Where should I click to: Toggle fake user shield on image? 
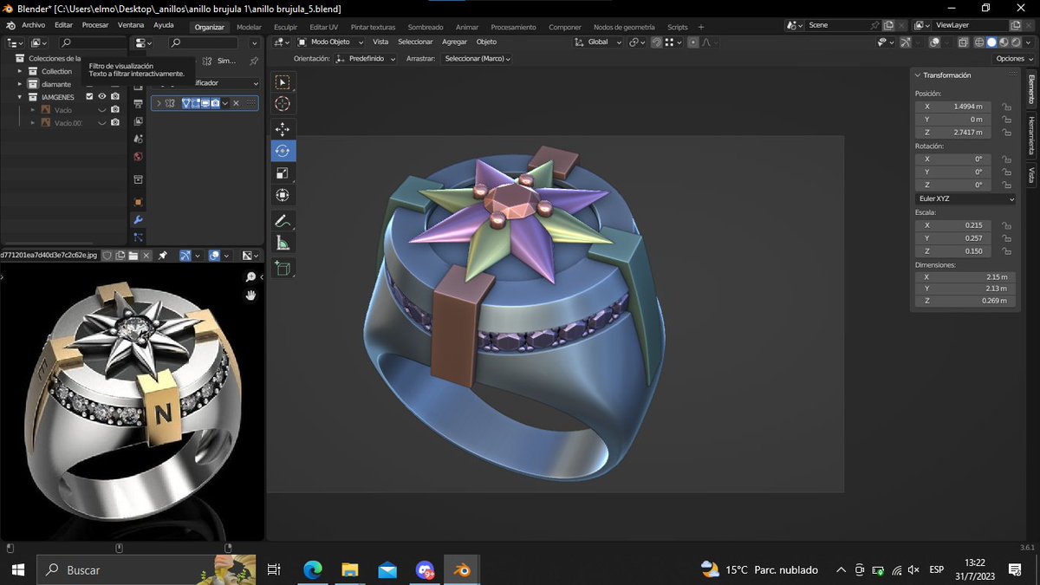point(107,256)
